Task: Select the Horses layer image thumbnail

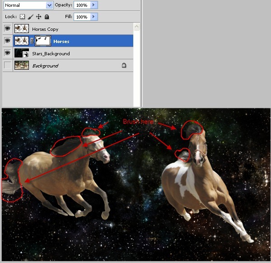Action: pos(22,41)
